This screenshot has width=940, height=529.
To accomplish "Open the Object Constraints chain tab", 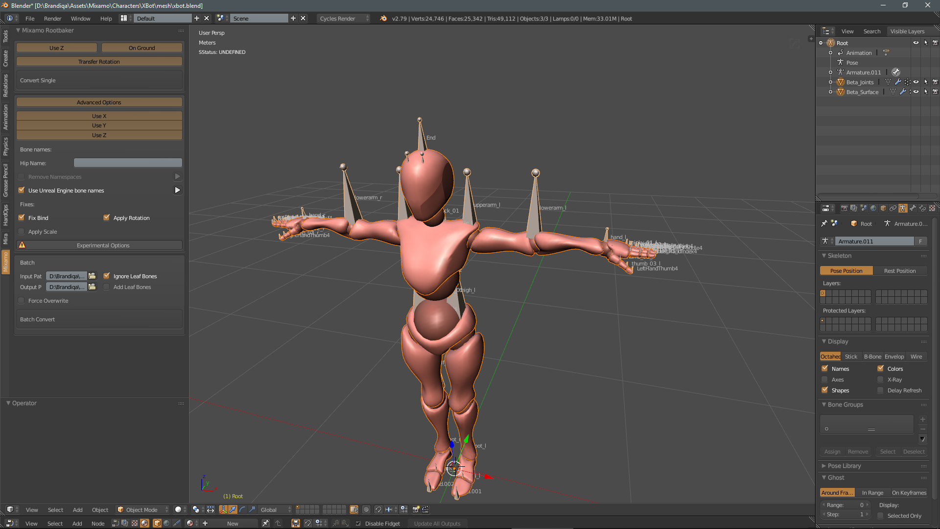I will pyautogui.click(x=893, y=208).
